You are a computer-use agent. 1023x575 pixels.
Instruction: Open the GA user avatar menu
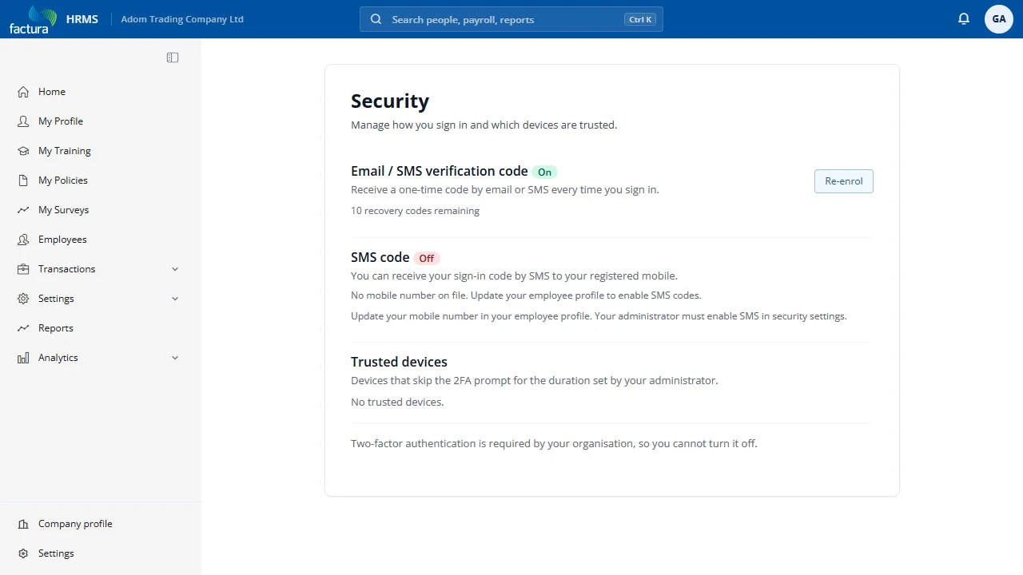999,19
